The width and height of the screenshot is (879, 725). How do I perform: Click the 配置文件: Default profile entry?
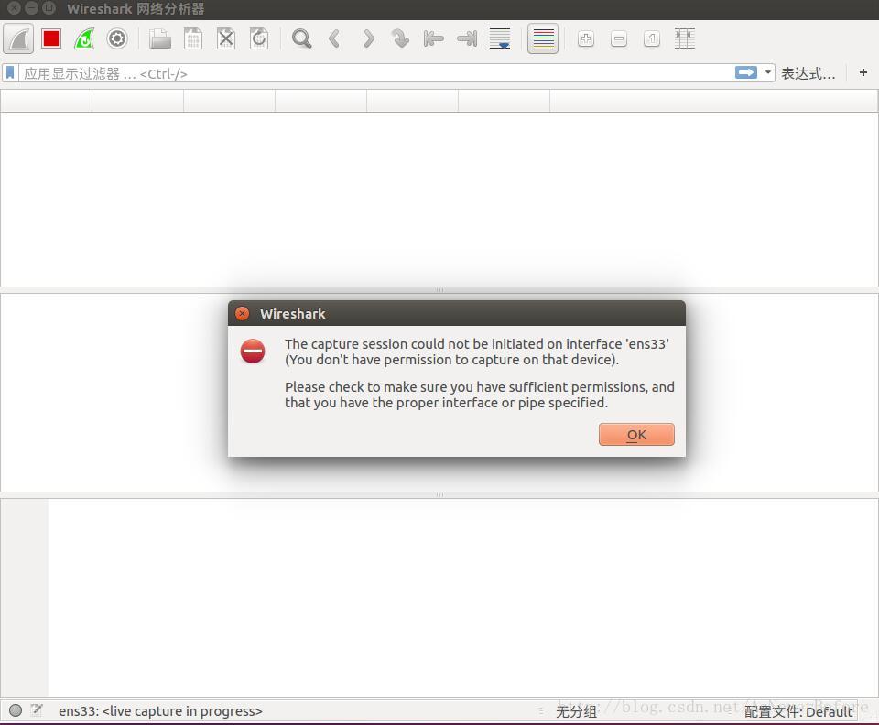click(x=798, y=711)
